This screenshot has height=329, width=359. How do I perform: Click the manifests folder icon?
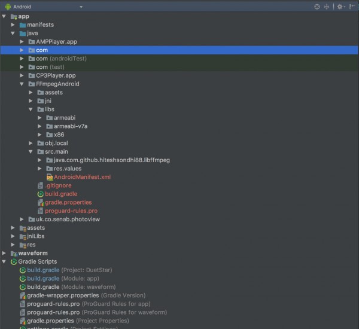pyautogui.click(x=23, y=25)
